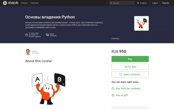The image size is (174, 109).
Task: Click the gift box icon
Action: coord(113,95)
